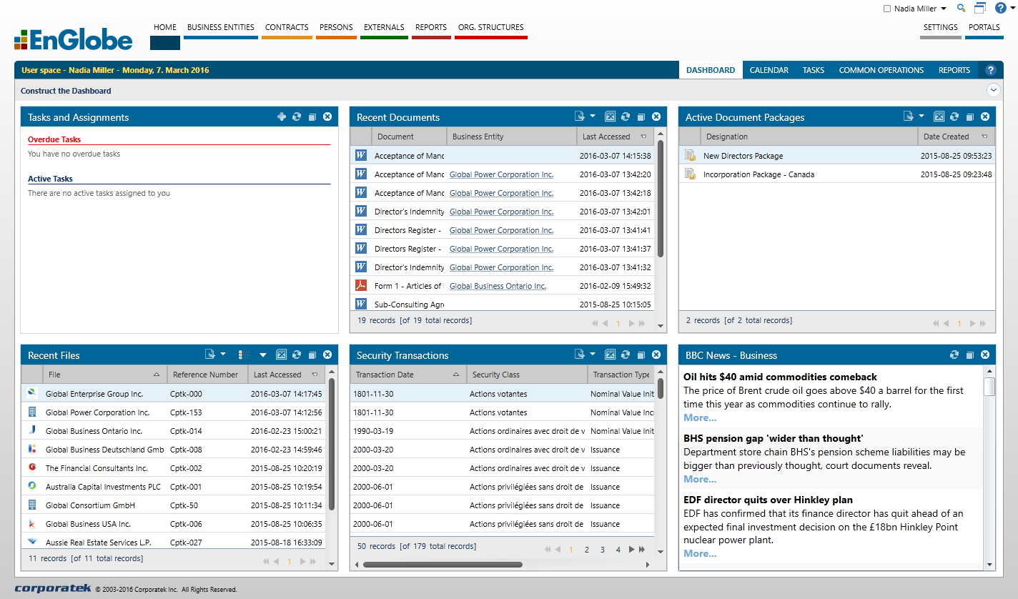Export Recent Documents to Excel
This screenshot has width=1018, height=599.
(x=611, y=117)
